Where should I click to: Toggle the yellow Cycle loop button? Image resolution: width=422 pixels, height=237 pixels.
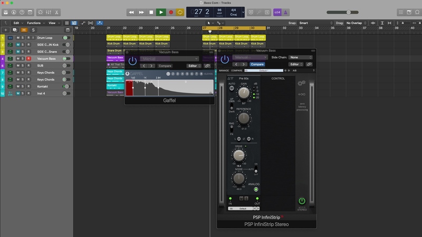click(180, 12)
